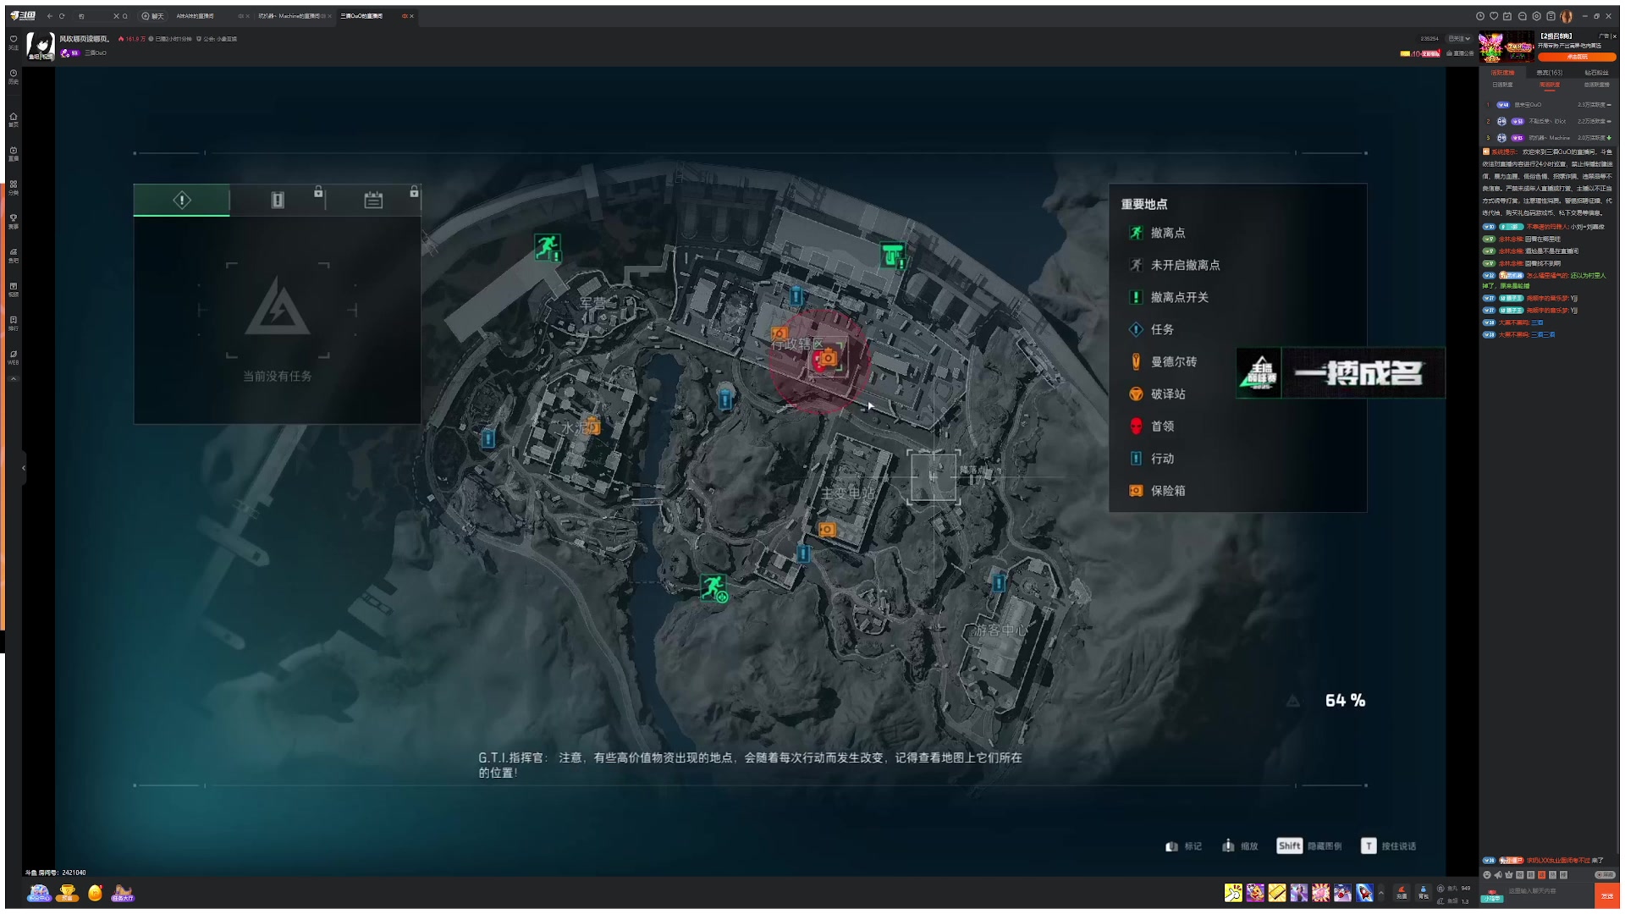
Task: Go back with the browser back arrow
Action: [49, 16]
